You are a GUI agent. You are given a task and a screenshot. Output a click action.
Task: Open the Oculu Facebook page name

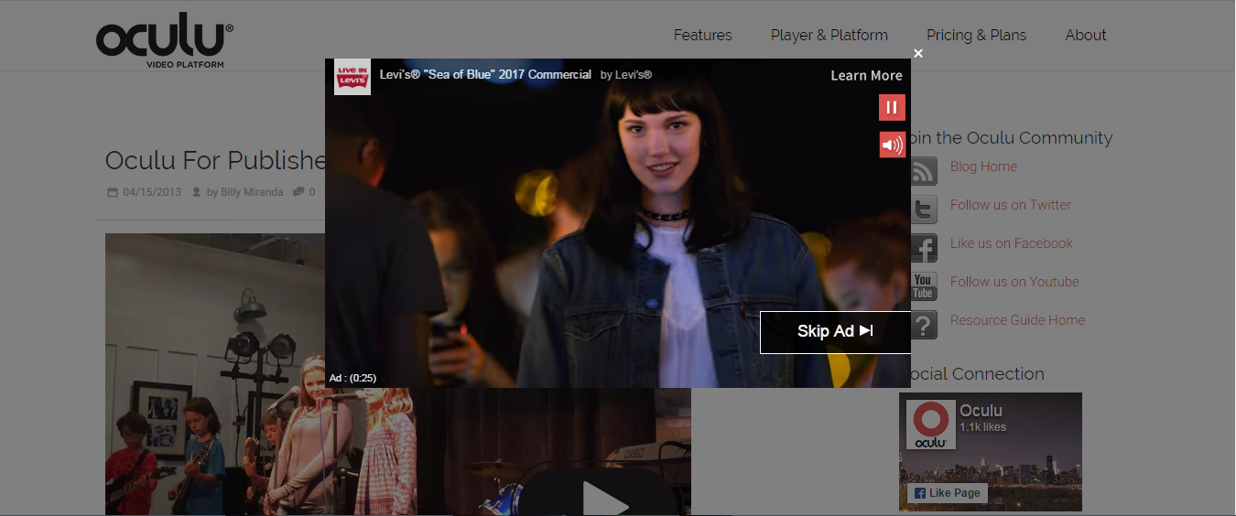click(981, 411)
